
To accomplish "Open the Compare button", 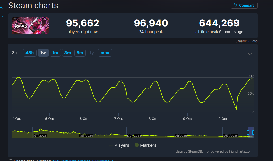I will 244,5.
